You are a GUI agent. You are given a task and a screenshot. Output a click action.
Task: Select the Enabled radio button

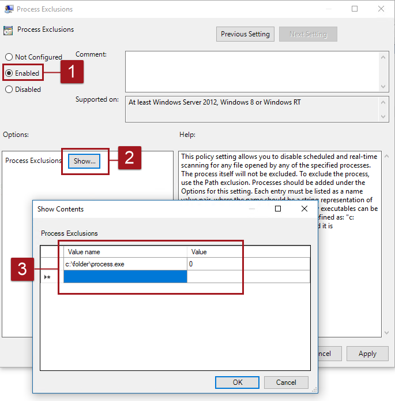coord(9,73)
